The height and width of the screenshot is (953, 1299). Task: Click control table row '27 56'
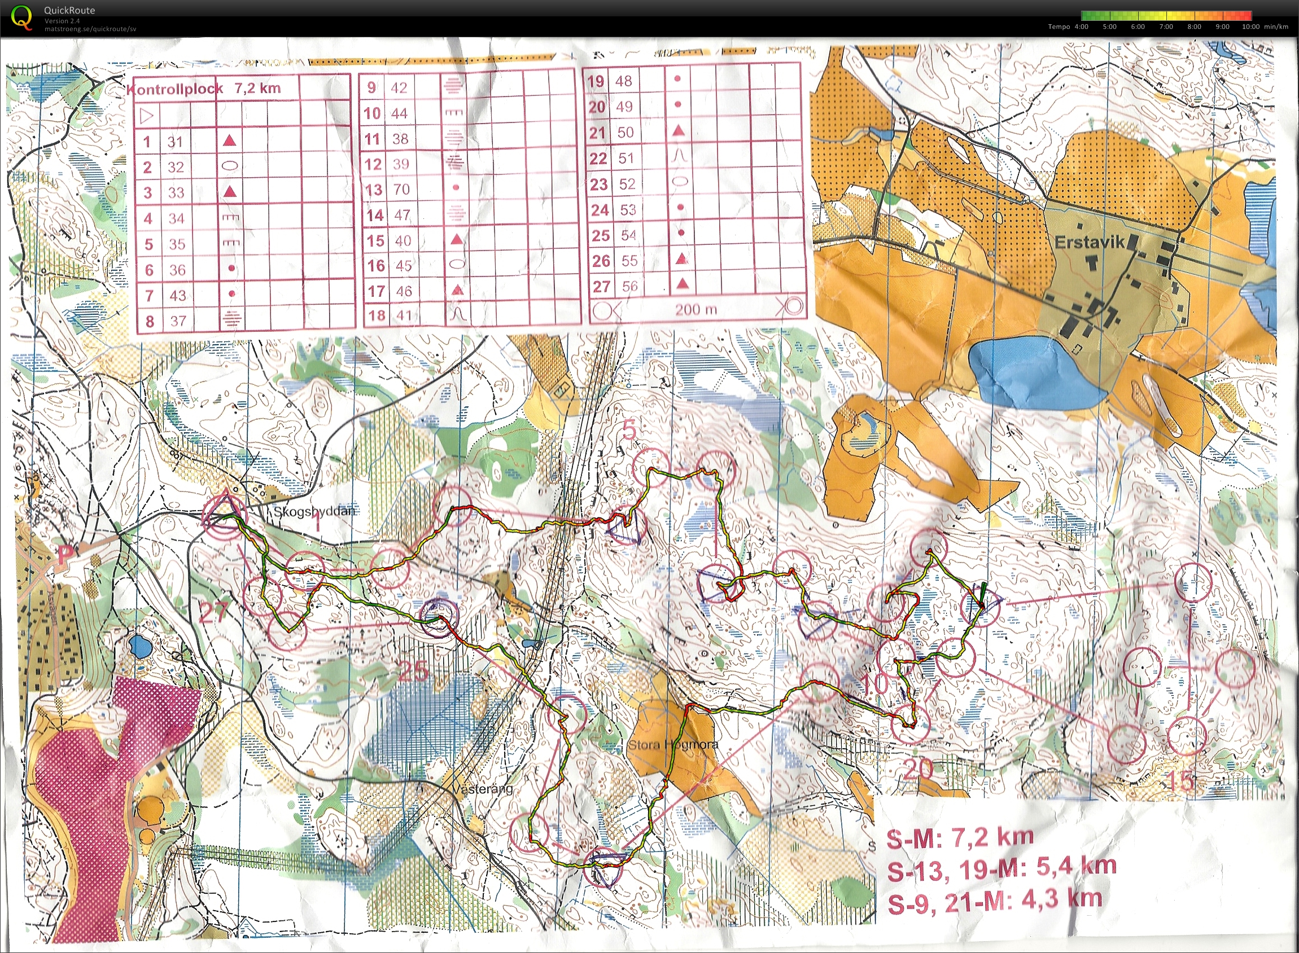(x=698, y=286)
